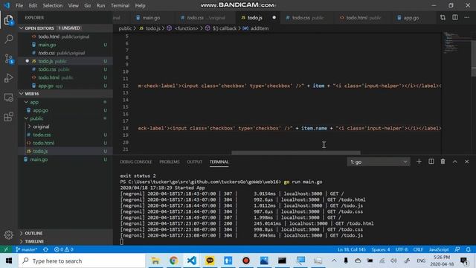Image resolution: width=476 pixels, height=268 pixels.
Task: Expand the Outline section
Action: point(65,233)
